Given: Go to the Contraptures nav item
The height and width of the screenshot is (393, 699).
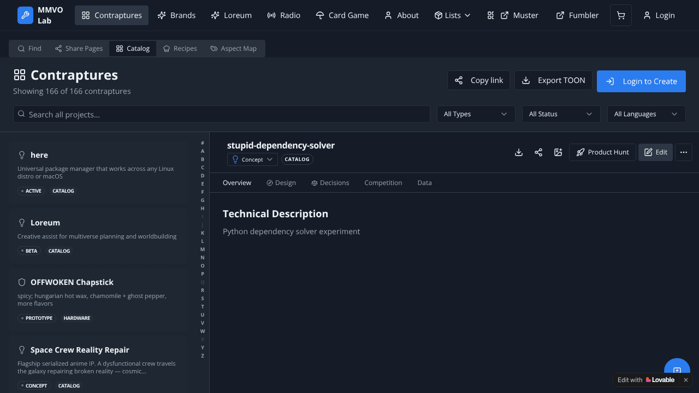Looking at the screenshot, I should (x=111, y=15).
